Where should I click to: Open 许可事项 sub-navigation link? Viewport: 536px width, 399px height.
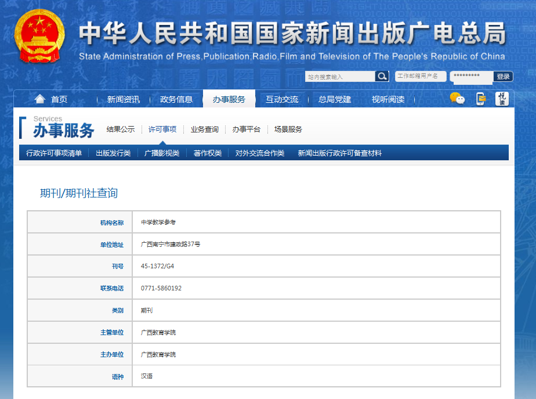point(162,129)
